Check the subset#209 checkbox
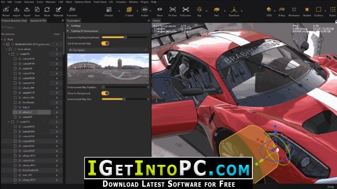 click(x=15, y=78)
